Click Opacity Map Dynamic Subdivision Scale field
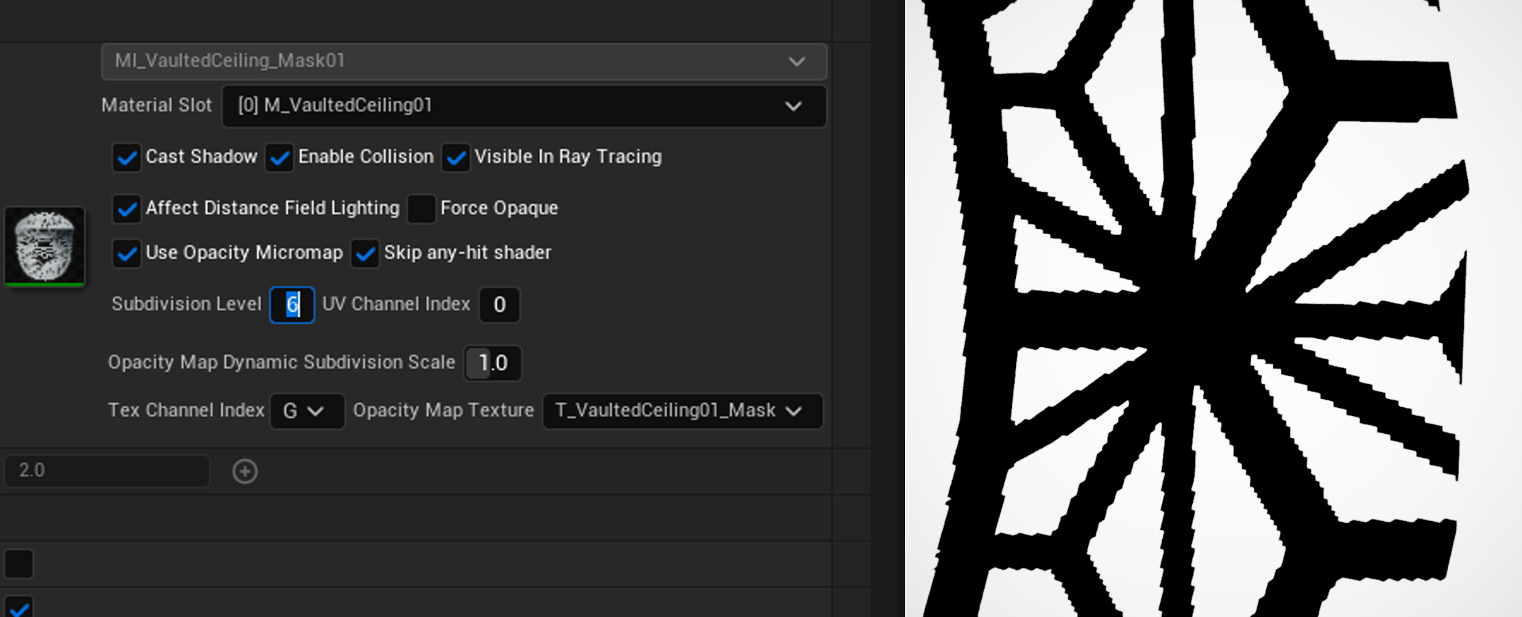 [x=493, y=363]
